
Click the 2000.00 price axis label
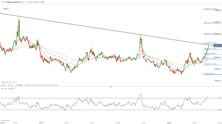tap(218, 69)
